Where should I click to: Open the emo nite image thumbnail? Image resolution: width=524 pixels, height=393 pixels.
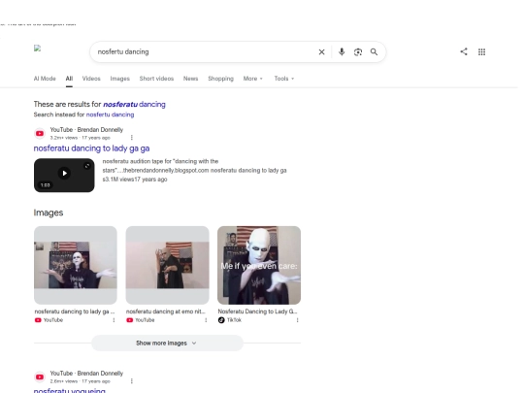click(x=168, y=265)
